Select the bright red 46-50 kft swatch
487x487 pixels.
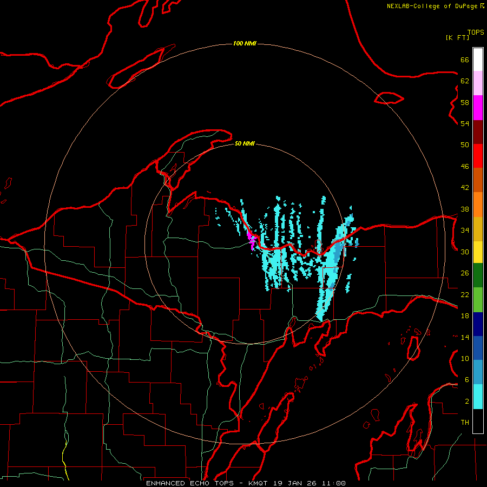[x=478, y=156]
